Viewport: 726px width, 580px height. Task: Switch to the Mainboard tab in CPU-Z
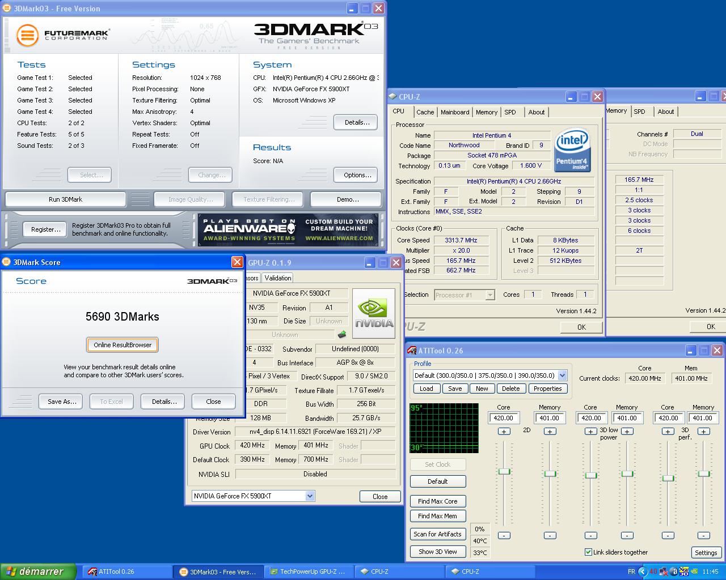tap(455, 112)
